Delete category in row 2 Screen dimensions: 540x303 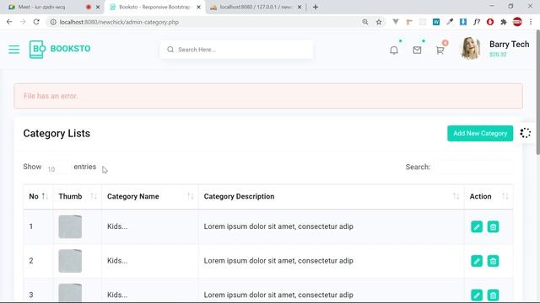pos(493,261)
